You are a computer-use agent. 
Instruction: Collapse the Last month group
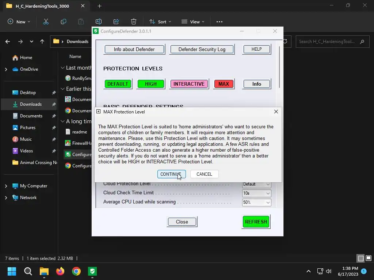pyautogui.click(x=62, y=68)
